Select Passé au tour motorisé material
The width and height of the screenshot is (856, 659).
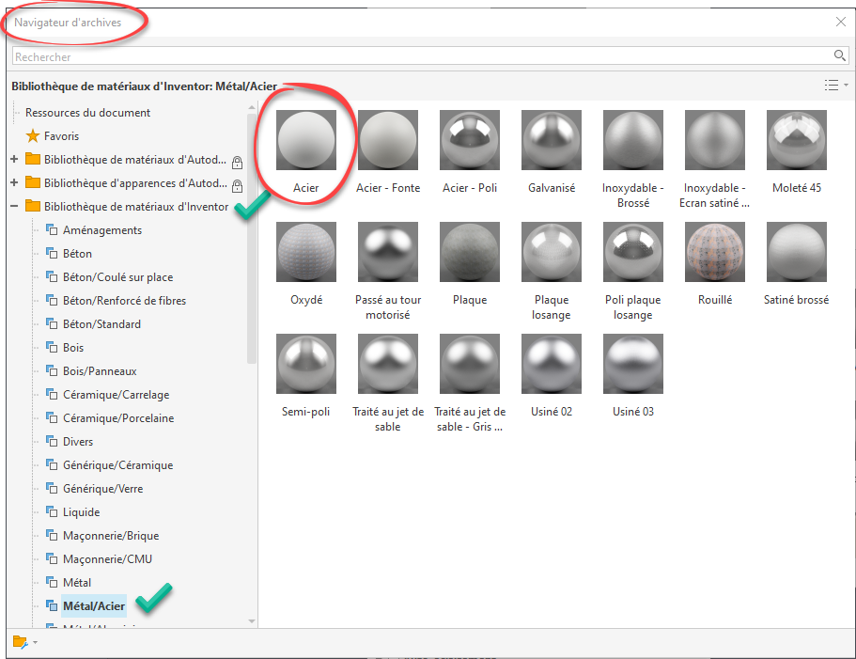point(388,252)
